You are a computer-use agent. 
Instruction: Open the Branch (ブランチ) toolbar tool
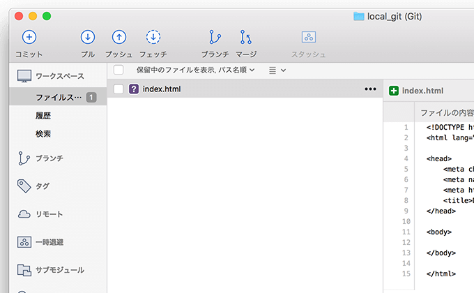pos(215,38)
